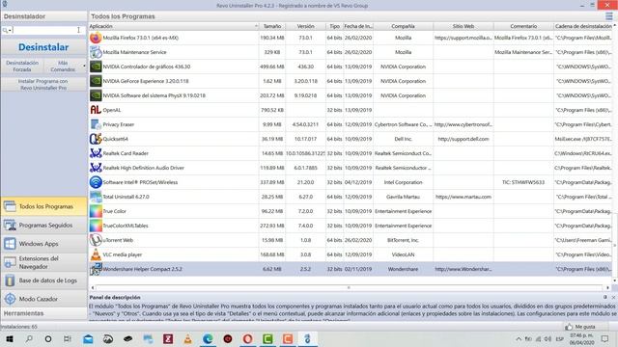Click the Wondershare Helper Compact icon
This screenshot has height=347, width=618.
click(x=96, y=269)
